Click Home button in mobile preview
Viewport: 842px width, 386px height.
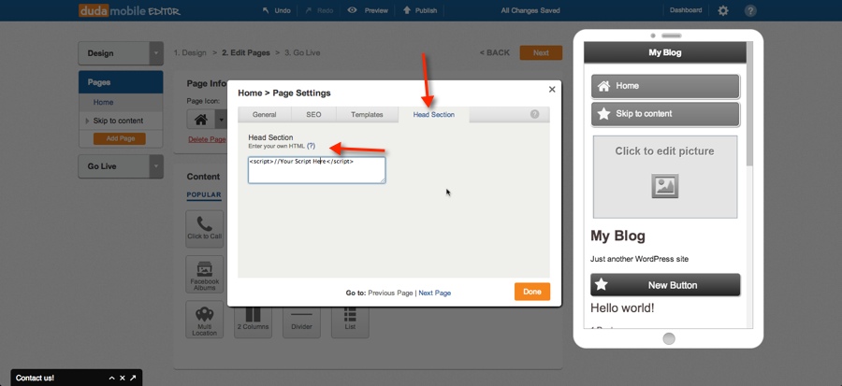click(665, 86)
